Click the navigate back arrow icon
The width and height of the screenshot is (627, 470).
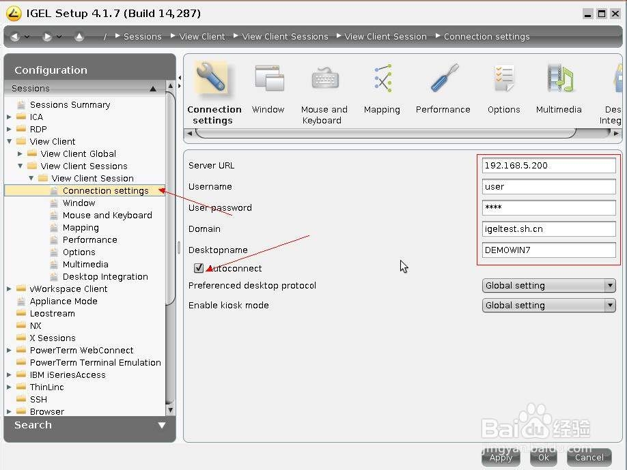[15, 37]
